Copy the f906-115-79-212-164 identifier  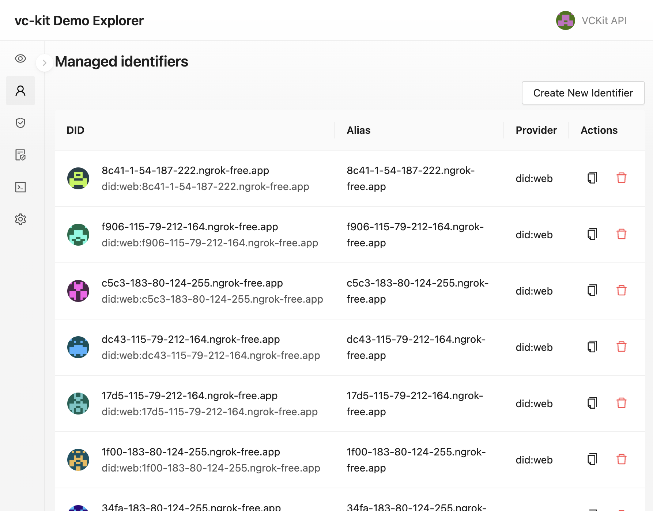(592, 234)
